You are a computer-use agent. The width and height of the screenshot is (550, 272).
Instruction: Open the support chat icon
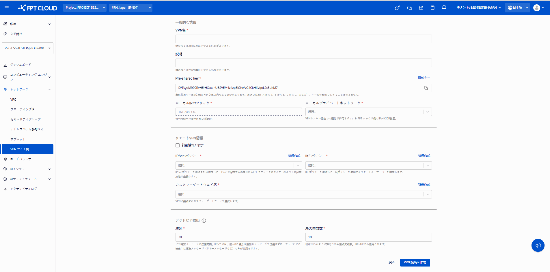click(409, 8)
